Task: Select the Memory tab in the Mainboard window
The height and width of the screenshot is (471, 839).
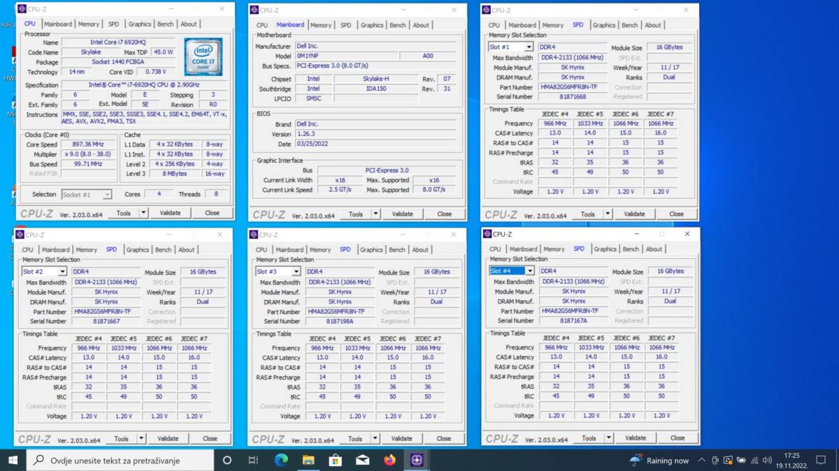Action: pyautogui.click(x=321, y=25)
